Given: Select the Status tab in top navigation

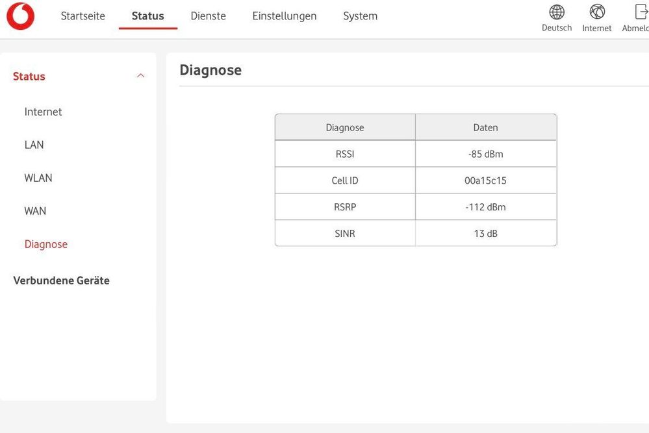Looking at the screenshot, I should click(x=147, y=16).
